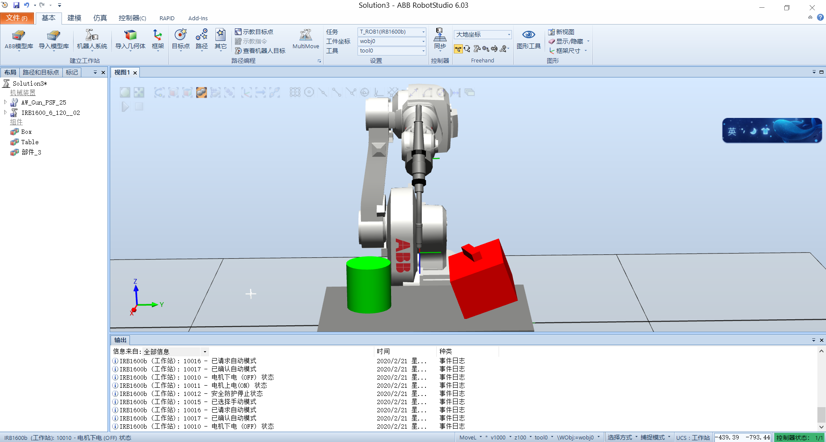Switch to the 仿真 ribbon tab
The width and height of the screenshot is (826, 442).
tap(100, 18)
